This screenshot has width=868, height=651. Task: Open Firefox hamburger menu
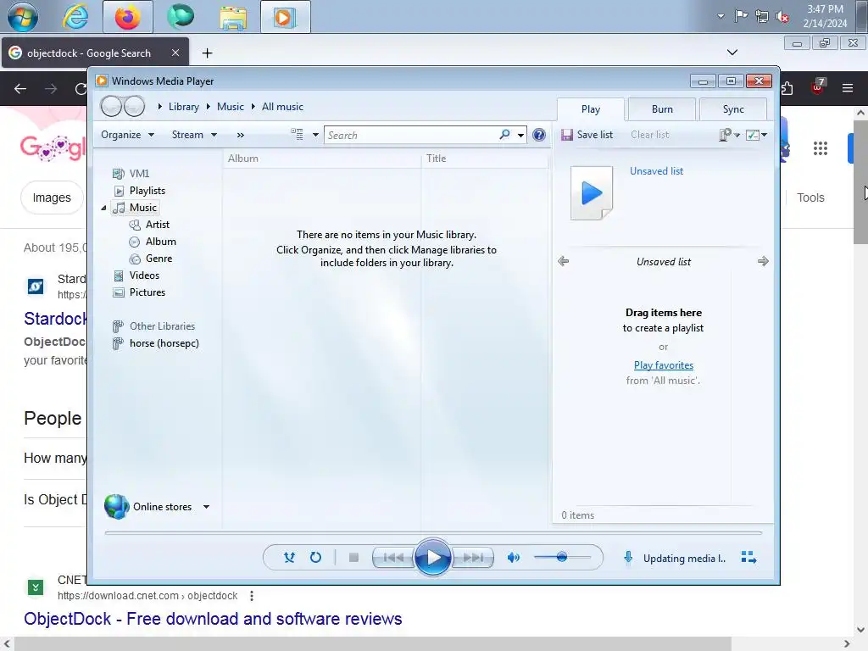[848, 88]
